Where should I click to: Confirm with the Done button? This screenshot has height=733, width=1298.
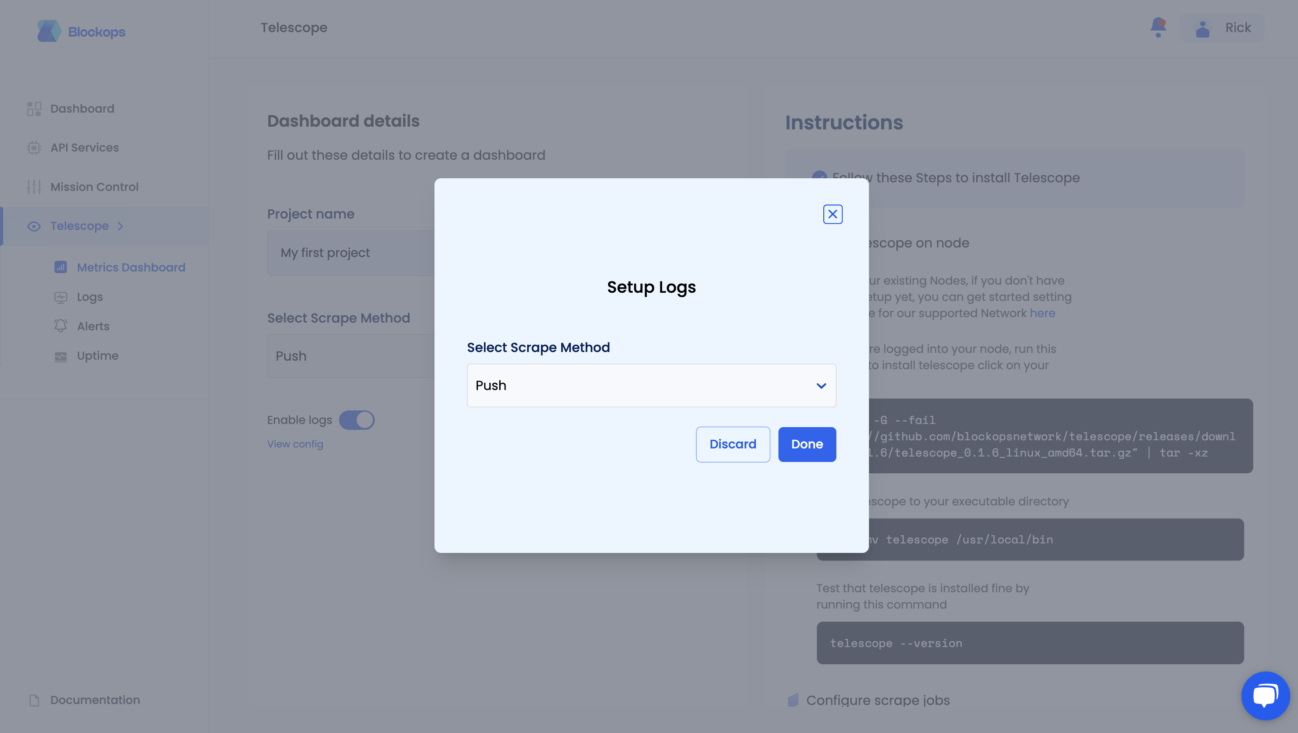[806, 444]
